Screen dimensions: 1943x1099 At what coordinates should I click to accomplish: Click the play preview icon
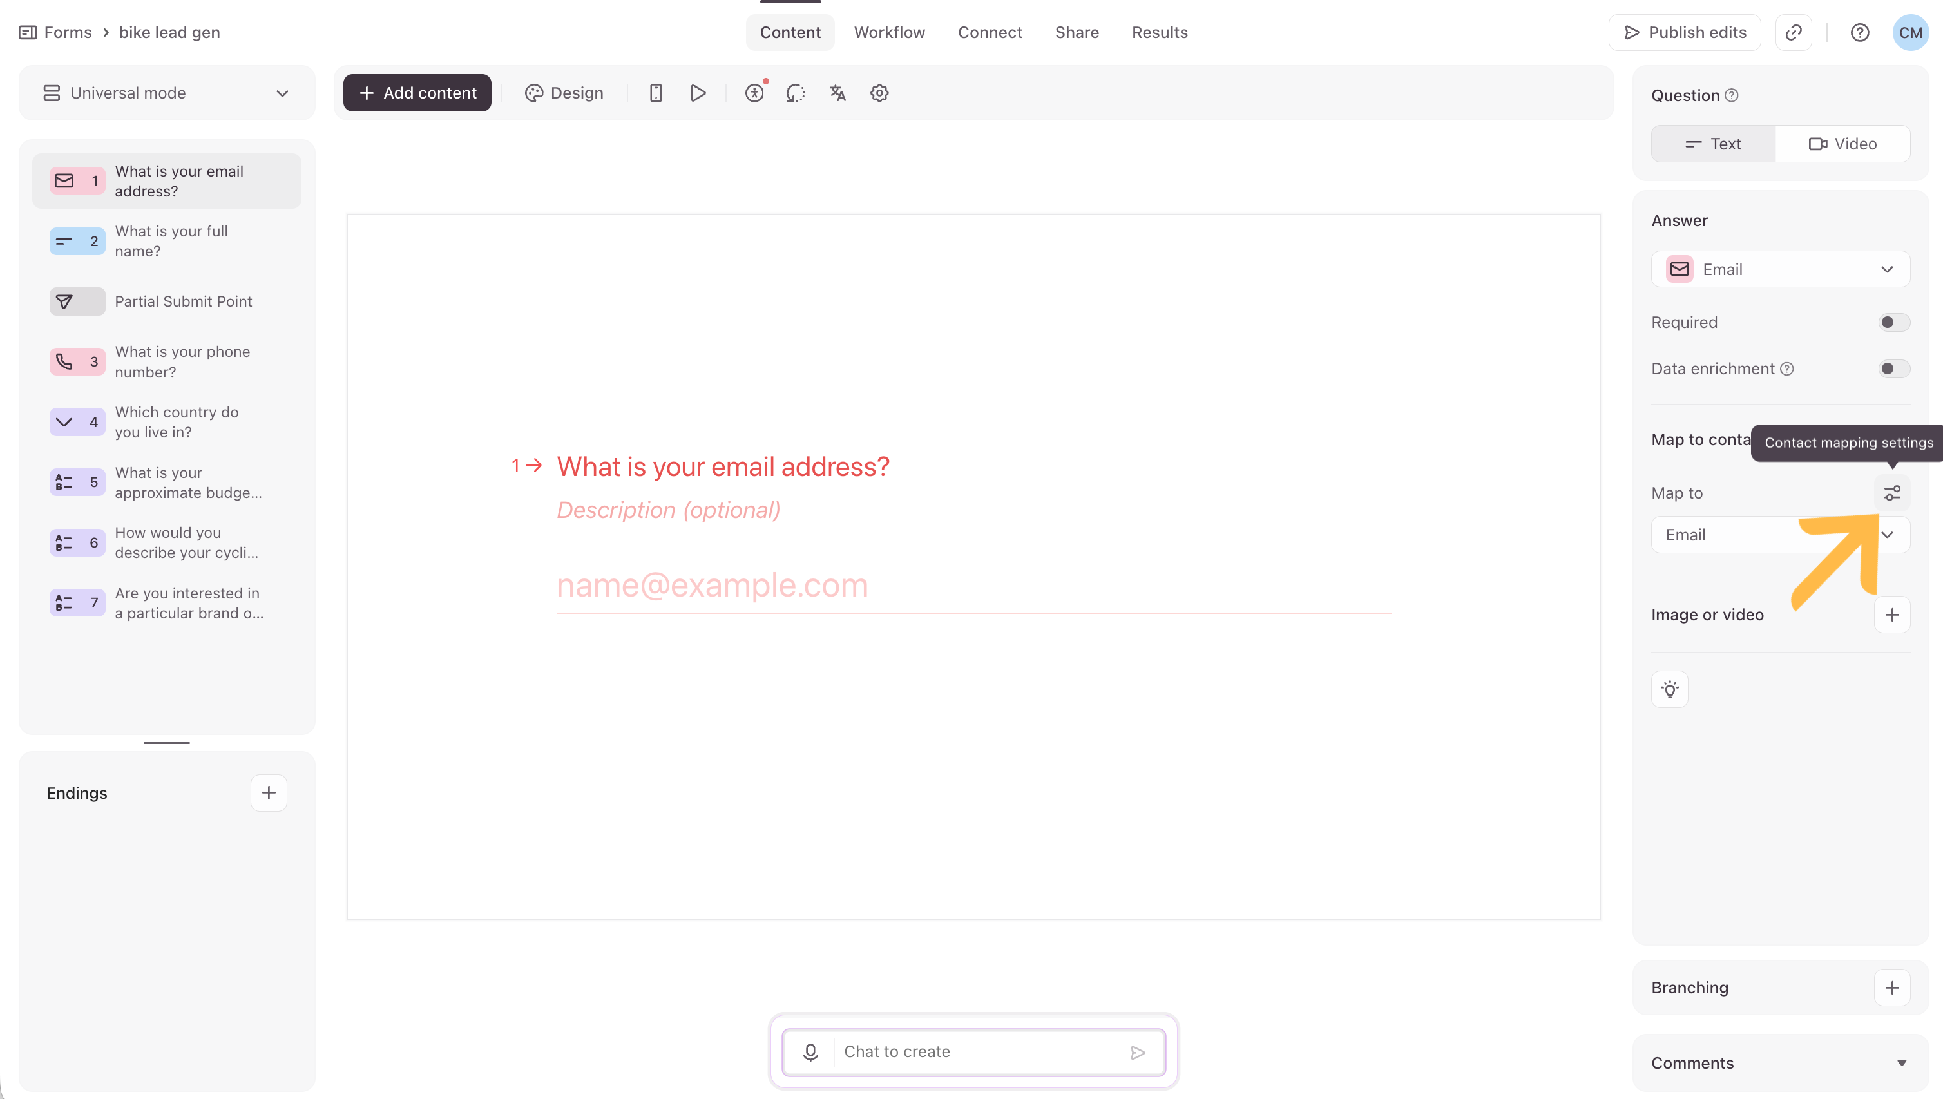698,93
